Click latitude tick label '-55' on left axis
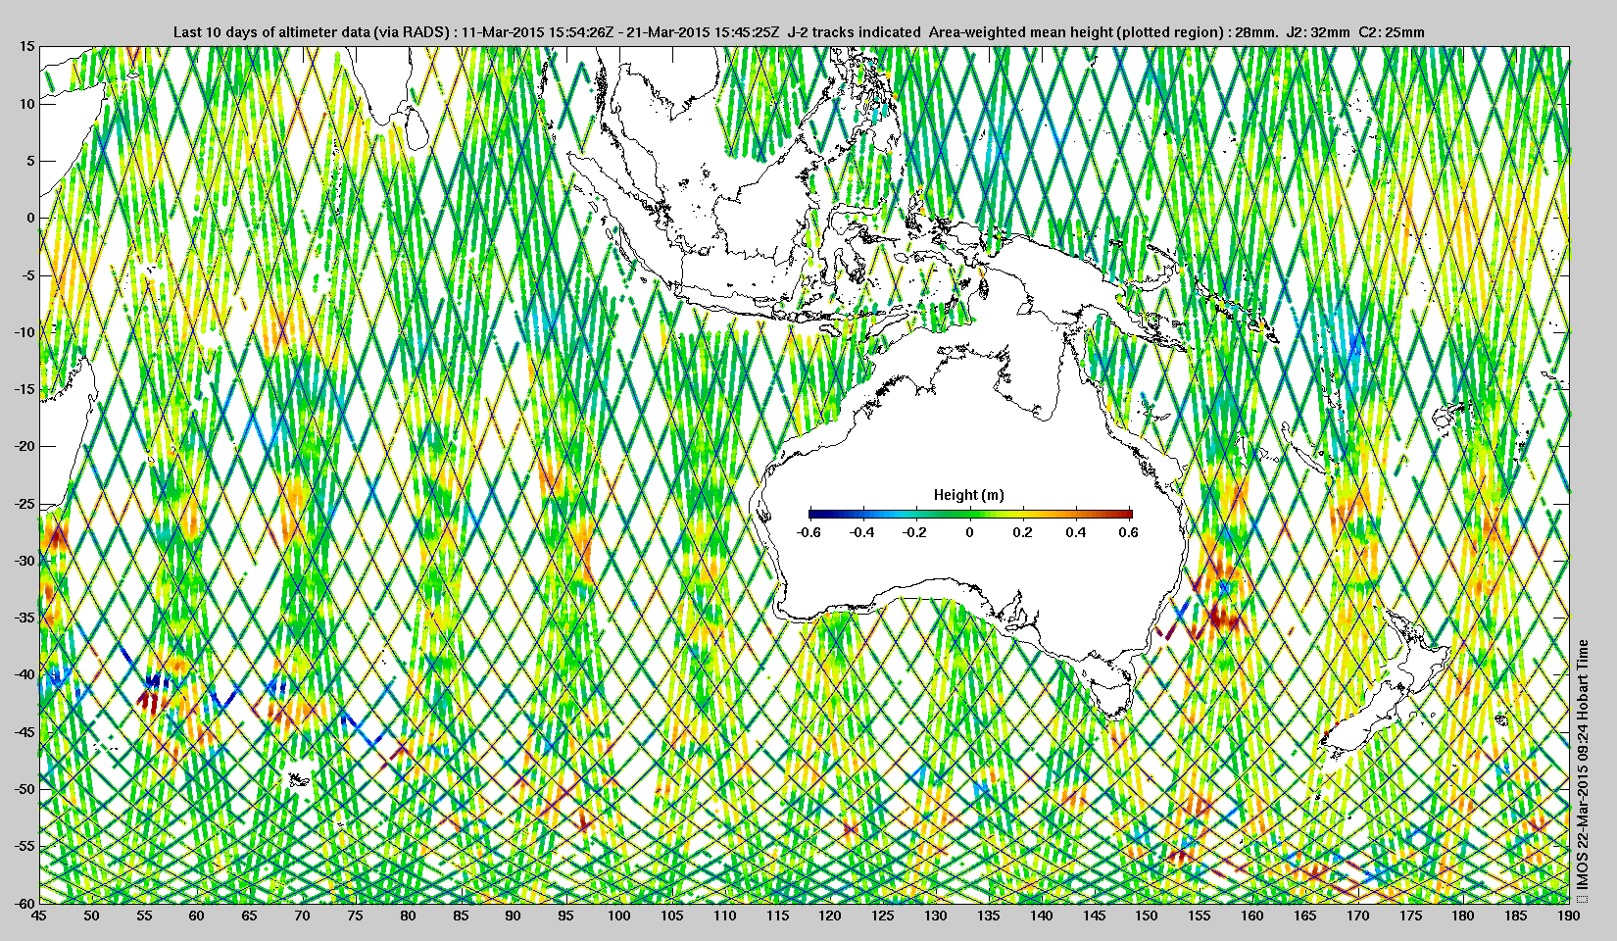This screenshot has width=1617, height=941. click(24, 846)
